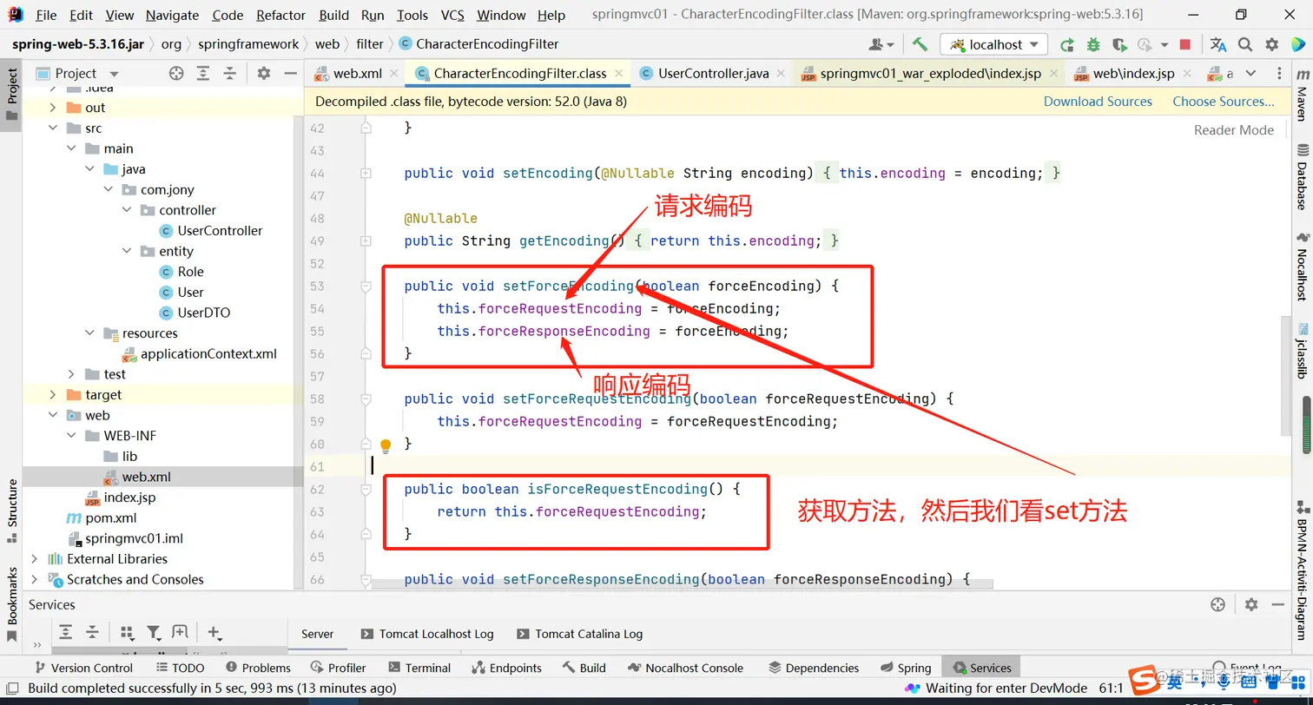Viewport: 1313px width, 705px height.
Task: Open the File menu
Action: 46,15
